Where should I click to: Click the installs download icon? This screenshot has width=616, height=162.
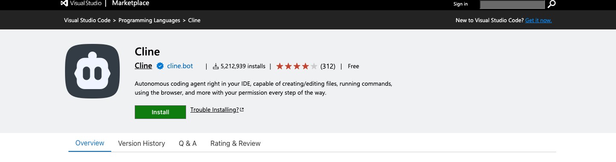pyautogui.click(x=216, y=66)
